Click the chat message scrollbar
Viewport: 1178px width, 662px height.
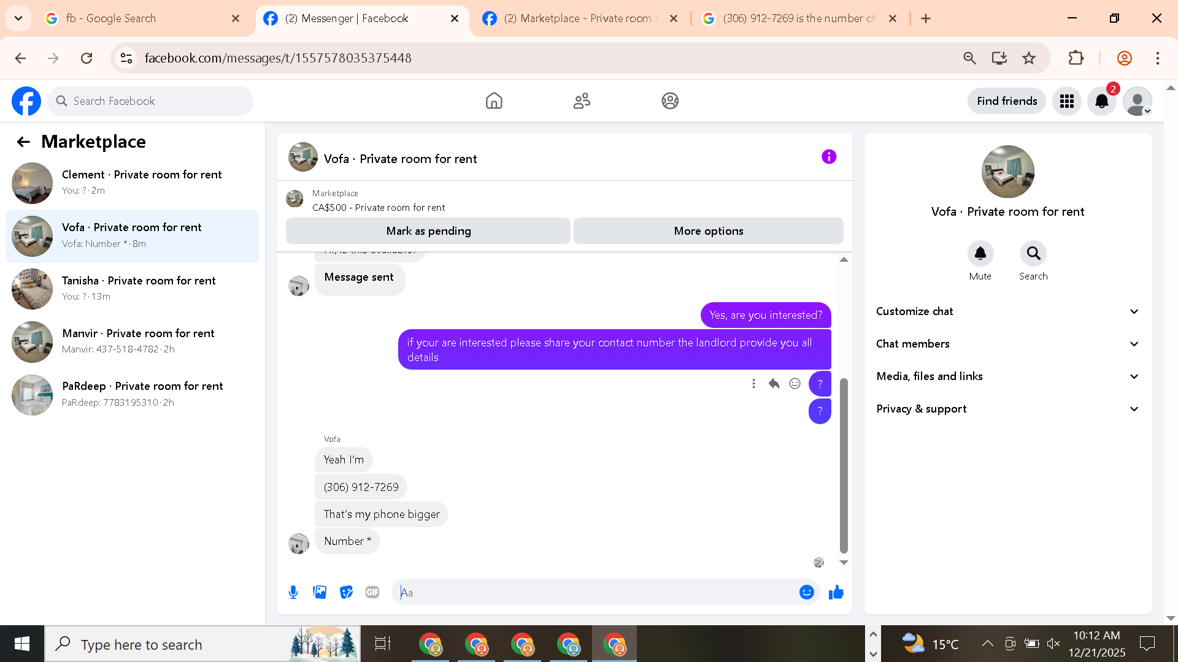click(844, 466)
